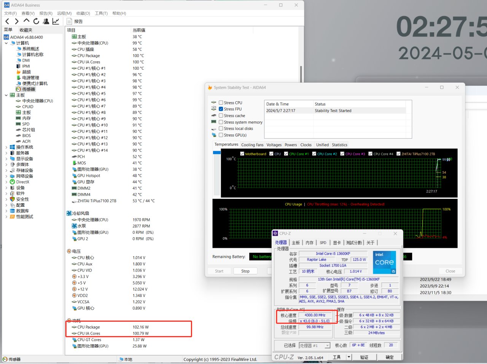Open the user management toolbar icon
Screen dimensions: 487x364
(x=46, y=21)
